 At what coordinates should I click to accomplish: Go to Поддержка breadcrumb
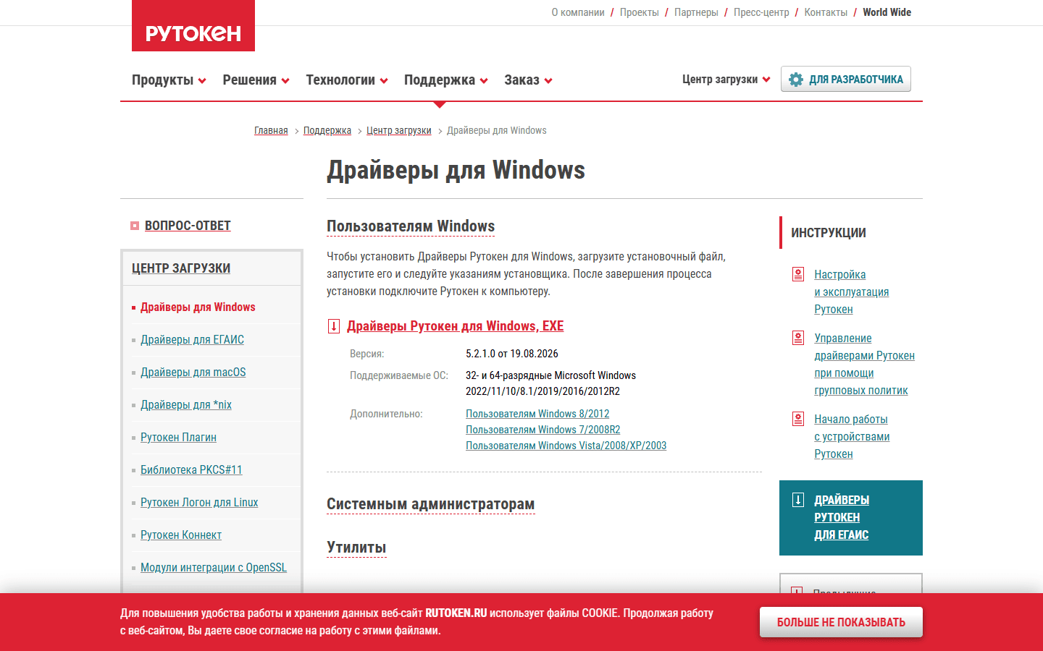pyautogui.click(x=327, y=131)
